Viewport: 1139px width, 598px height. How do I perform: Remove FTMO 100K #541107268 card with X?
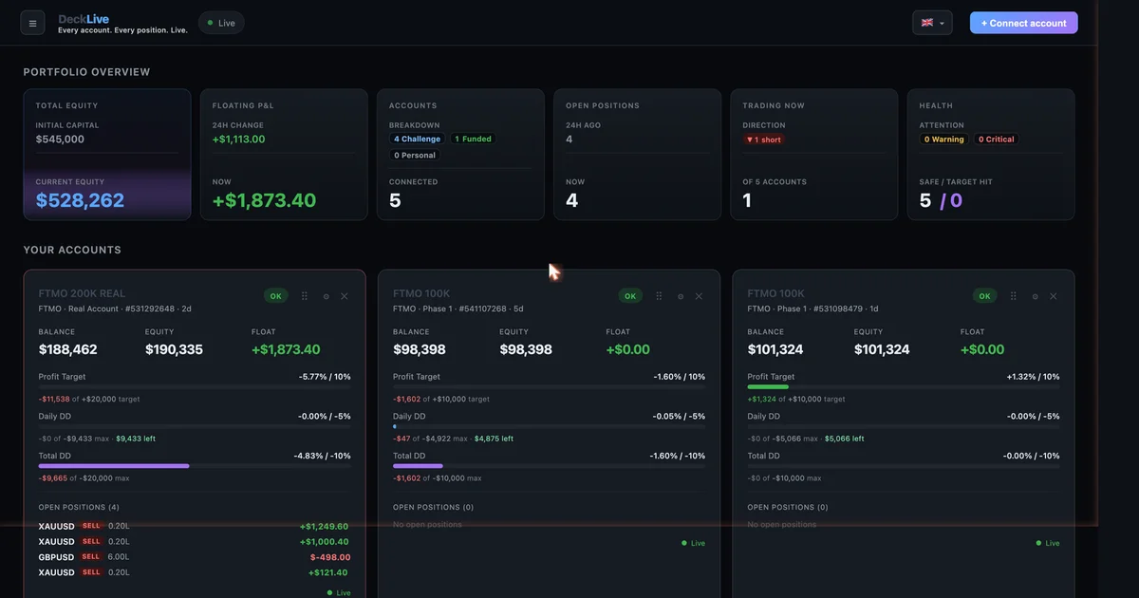click(x=700, y=296)
